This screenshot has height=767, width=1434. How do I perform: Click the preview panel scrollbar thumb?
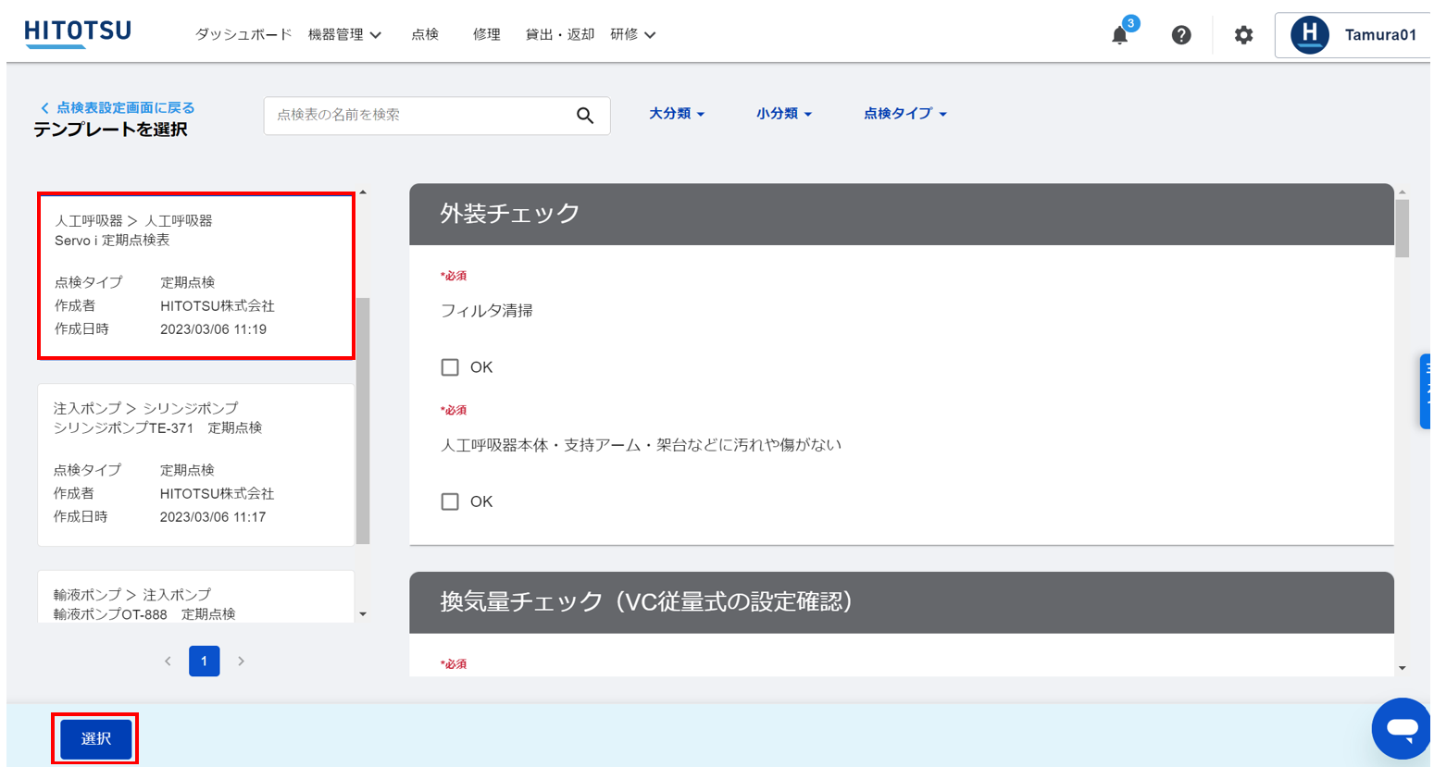pos(1402,228)
